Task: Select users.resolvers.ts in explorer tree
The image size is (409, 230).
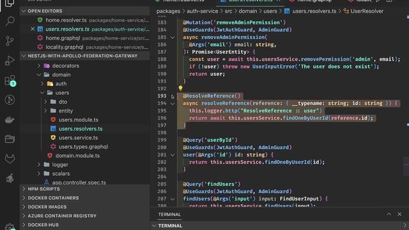Action: click(81, 129)
